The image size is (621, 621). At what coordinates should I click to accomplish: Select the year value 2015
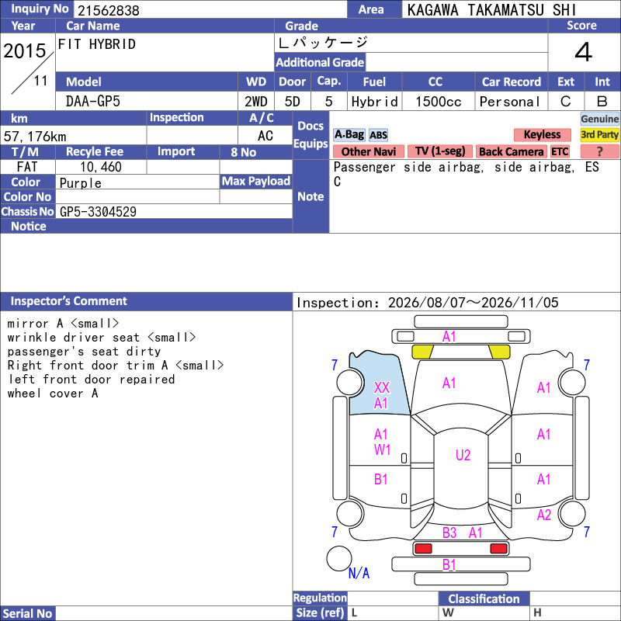tap(25, 50)
